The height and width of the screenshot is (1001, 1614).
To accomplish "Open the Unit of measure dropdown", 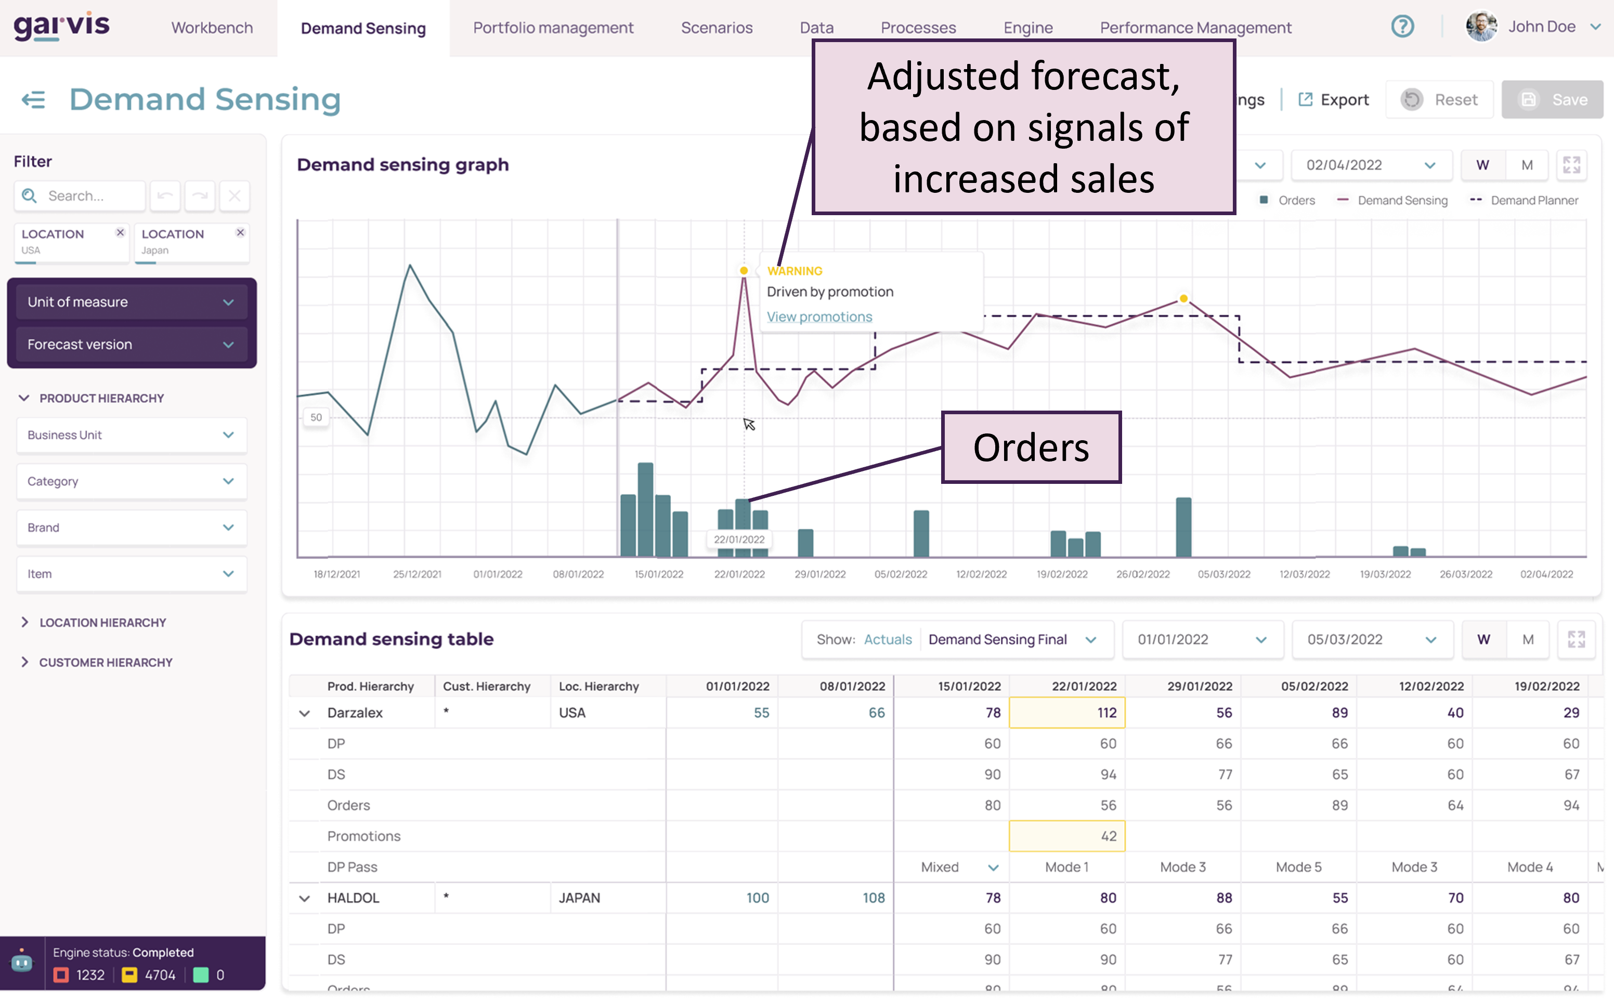I will (x=131, y=302).
